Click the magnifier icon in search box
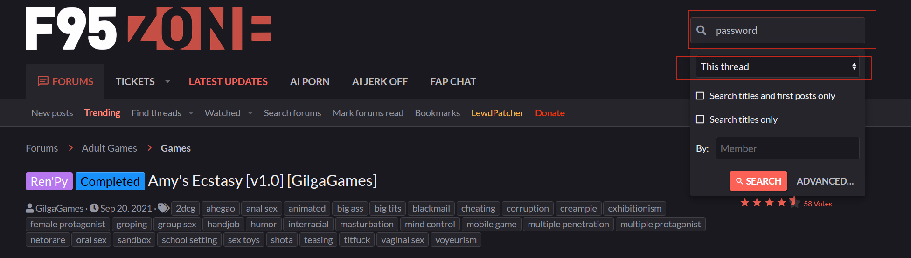Image resolution: width=911 pixels, height=258 pixels. 701,31
